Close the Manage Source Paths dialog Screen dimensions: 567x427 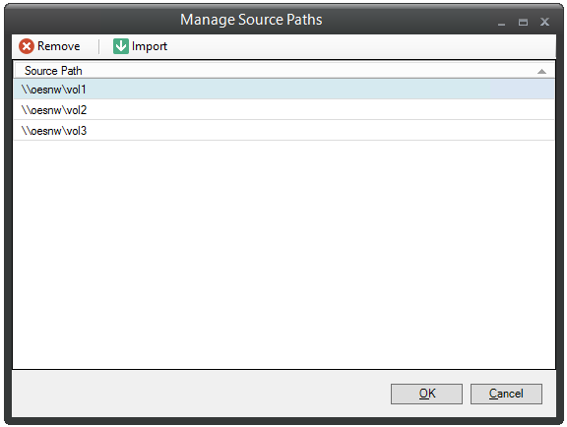(544, 22)
